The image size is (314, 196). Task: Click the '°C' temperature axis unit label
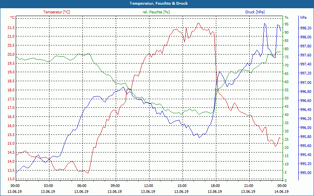13,18
